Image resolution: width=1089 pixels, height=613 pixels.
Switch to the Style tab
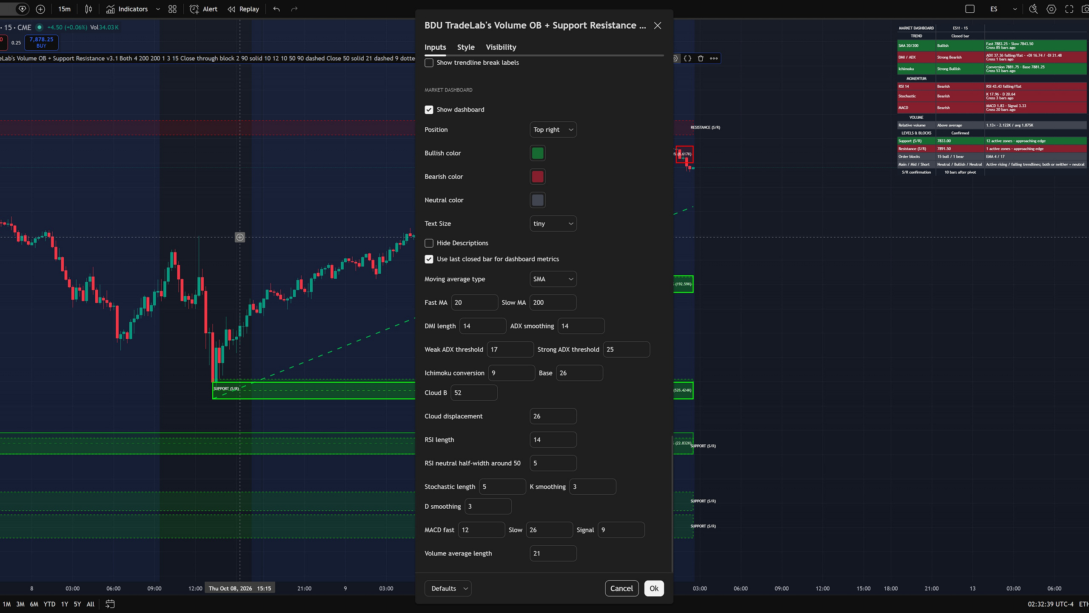pos(466,47)
